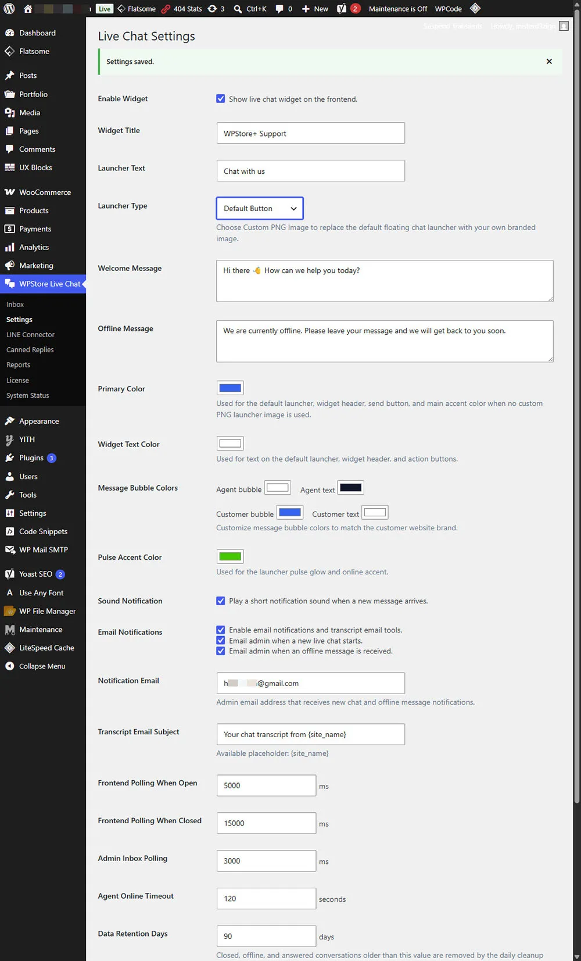Toggle Email admin on new chat checkbox

coord(221,641)
